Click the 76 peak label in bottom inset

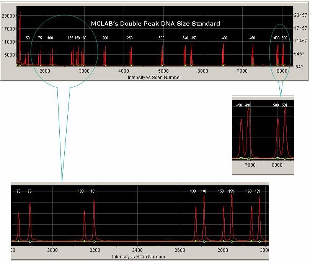[x=29, y=191]
